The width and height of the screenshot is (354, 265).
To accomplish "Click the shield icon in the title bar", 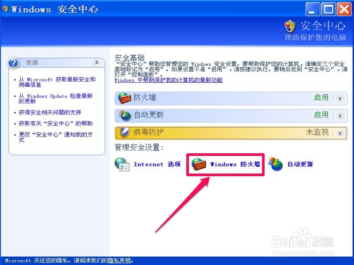I will 5,9.
